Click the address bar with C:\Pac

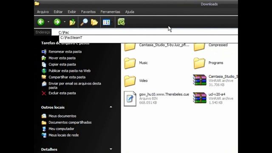pyautogui.click(x=144, y=32)
